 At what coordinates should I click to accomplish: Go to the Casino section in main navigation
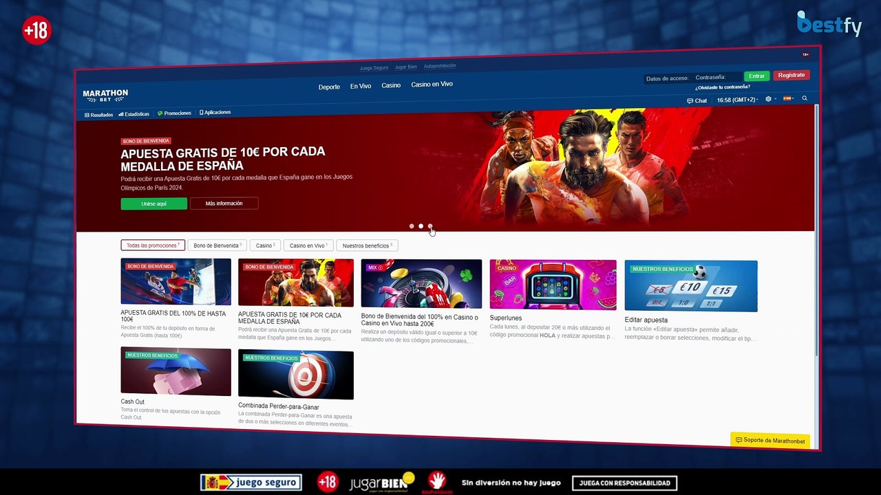[x=391, y=85]
